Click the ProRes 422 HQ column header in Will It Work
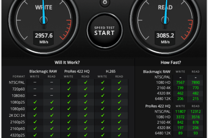This screenshot has width=208, height=138. [x=77, y=71]
